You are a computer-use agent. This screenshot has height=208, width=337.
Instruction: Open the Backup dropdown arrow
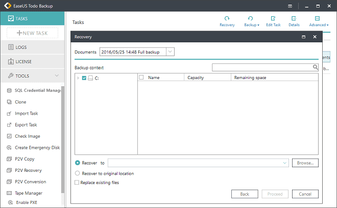click(x=258, y=25)
